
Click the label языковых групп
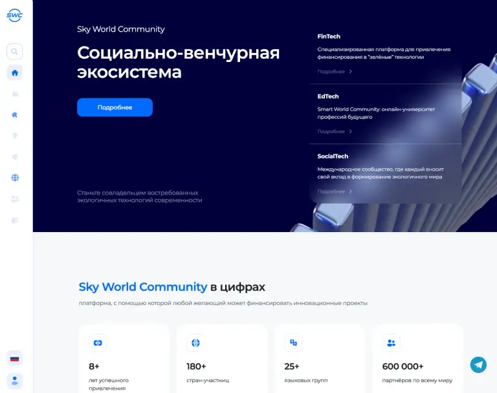point(306,380)
